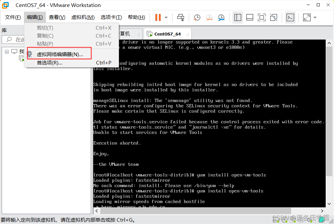Screen dimensions: 334x224
Task: Click the console's horizontal scroll left arrow
Action: [97, 211]
